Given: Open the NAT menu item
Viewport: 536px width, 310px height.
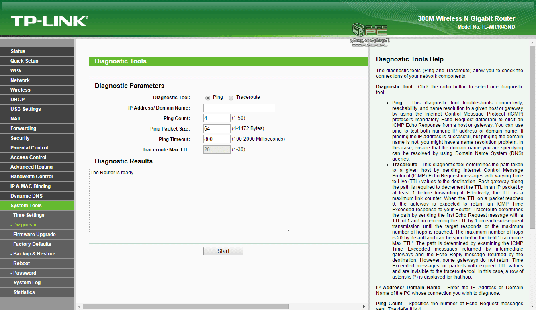Looking at the screenshot, I should (37, 119).
